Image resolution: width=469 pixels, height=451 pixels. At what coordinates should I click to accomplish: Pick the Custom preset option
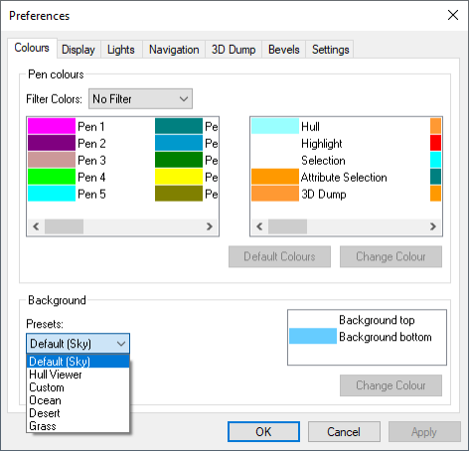(x=78, y=387)
